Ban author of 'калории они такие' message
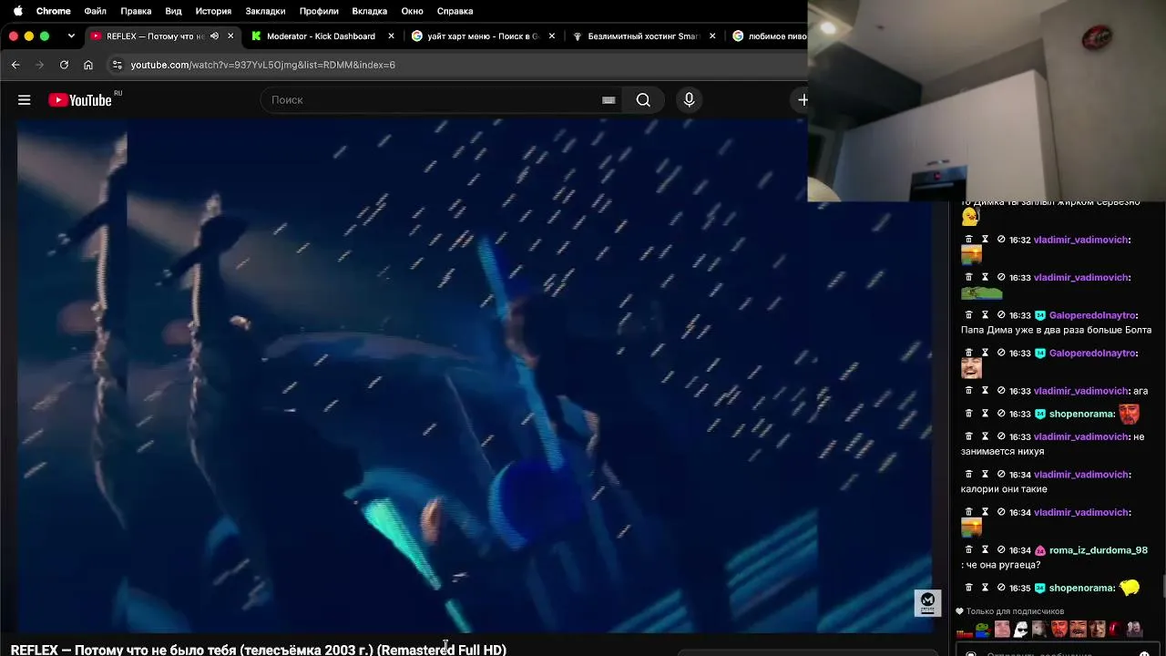The width and height of the screenshot is (1166, 656). (1001, 475)
